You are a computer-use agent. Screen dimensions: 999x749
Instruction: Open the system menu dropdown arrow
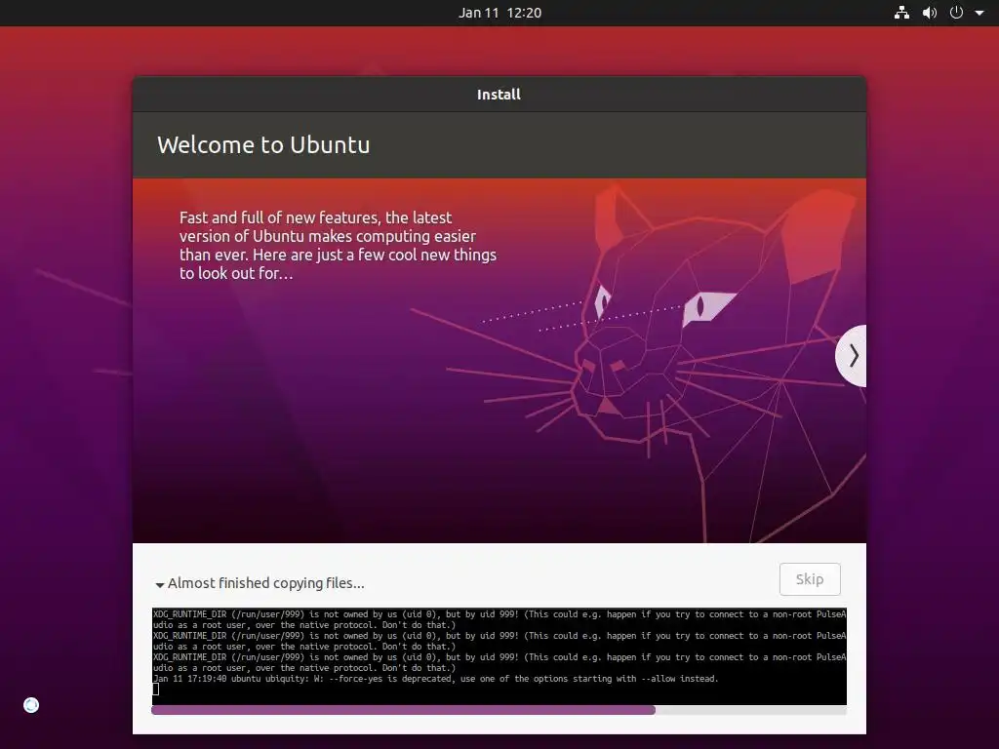pos(979,13)
